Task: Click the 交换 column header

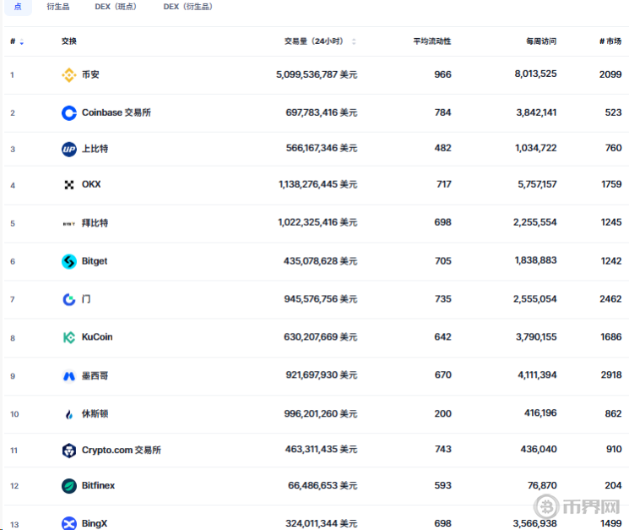Action: pyautogui.click(x=69, y=41)
